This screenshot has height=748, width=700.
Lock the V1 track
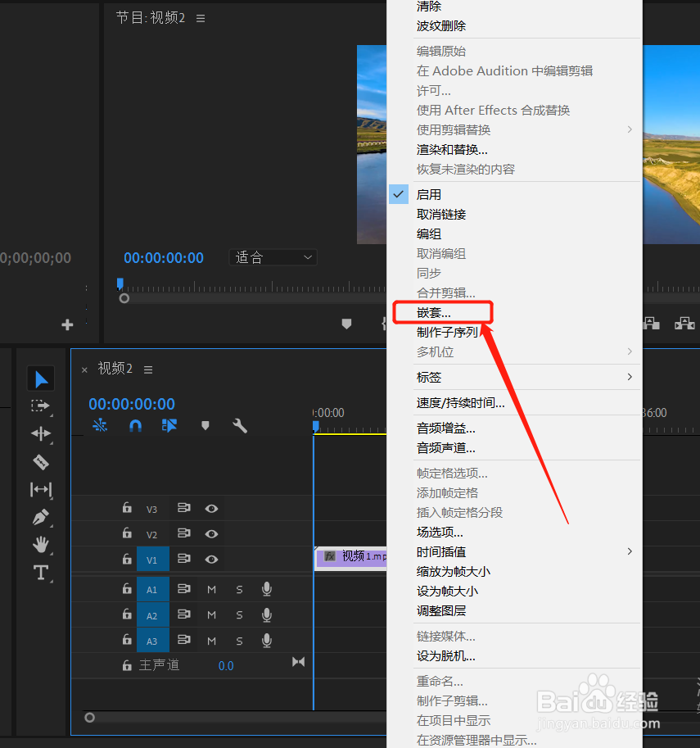(x=127, y=558)
